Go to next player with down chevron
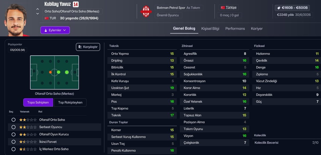 (38, 14)
